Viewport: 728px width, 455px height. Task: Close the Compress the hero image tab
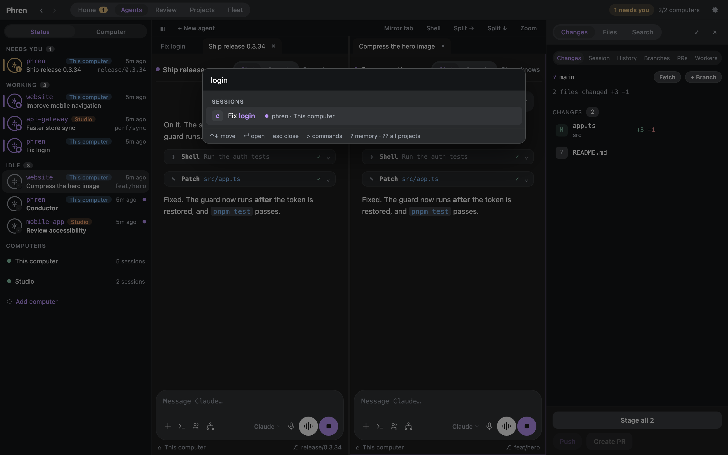[x=443, y=46]
